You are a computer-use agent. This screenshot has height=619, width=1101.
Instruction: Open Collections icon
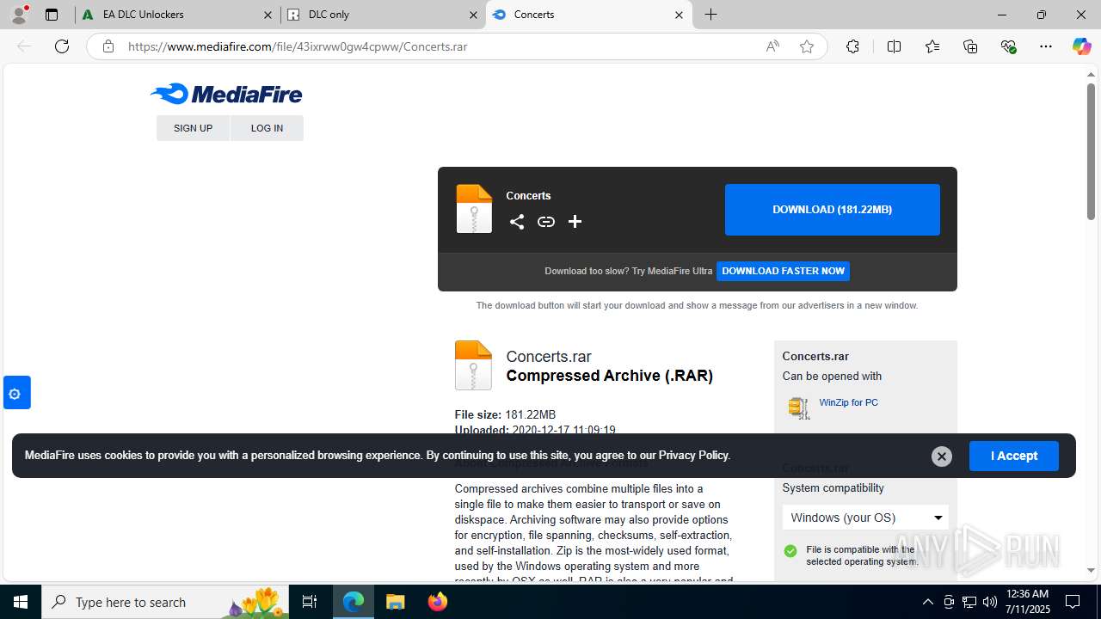tap(970, 46)
